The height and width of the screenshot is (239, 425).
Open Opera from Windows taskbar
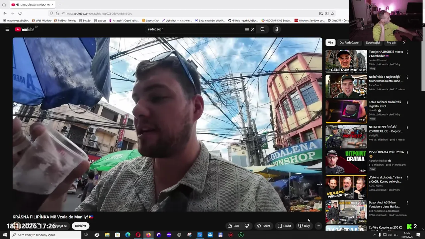point(138,235)
